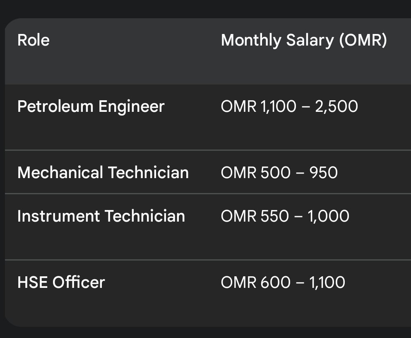Click the 950 maximum Mechanical Technician salary
The image size is (411, 338).
[323, 172]
